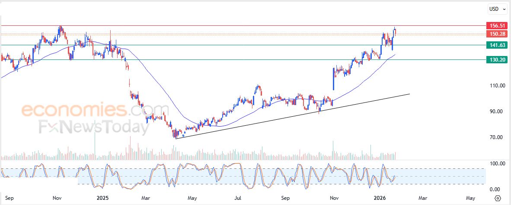Click the Jul label on time axis
The image size is (511, 205).
pyautogui.click(x=238, y=198)
